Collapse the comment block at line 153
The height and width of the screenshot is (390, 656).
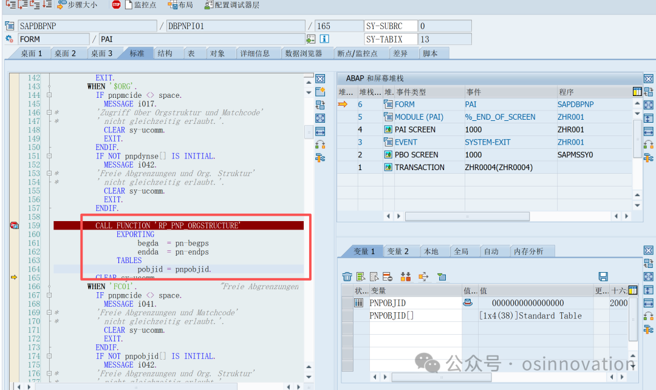(49, 173)
